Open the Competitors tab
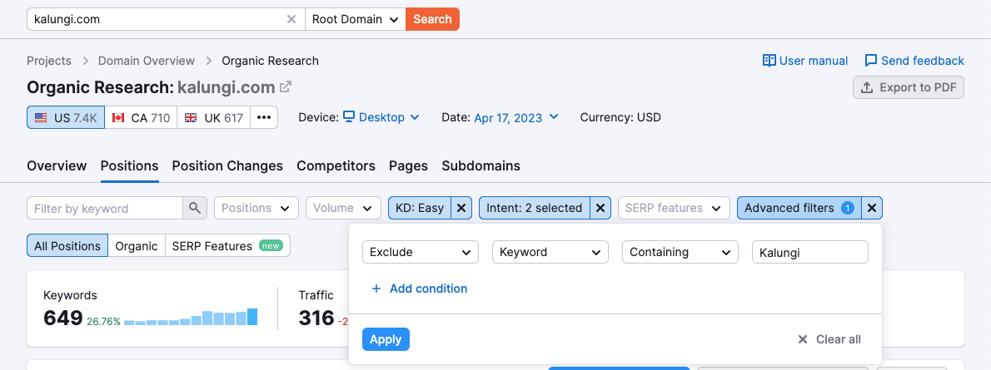991x370 pixels. click(x=336, y=165)
